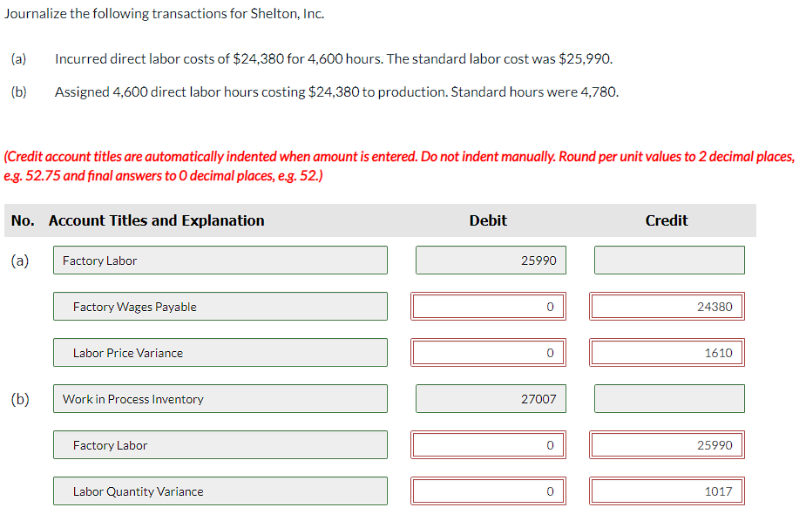Click the credit field showing 1017
806x521 pixels.
[667, 491]
